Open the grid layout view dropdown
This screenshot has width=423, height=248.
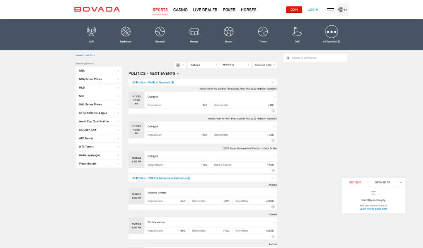pos(180,65)
